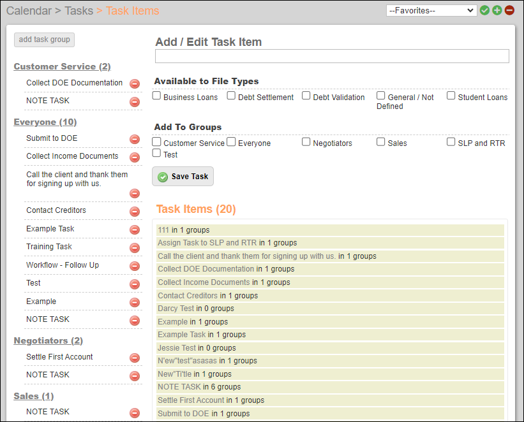Viewport: 524px width, 422px height.
Task: Click the task item name input field
Action: pyautogui.click(x=332, y=56)
